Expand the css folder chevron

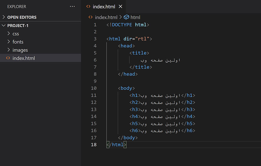click(x=9, y=34)
